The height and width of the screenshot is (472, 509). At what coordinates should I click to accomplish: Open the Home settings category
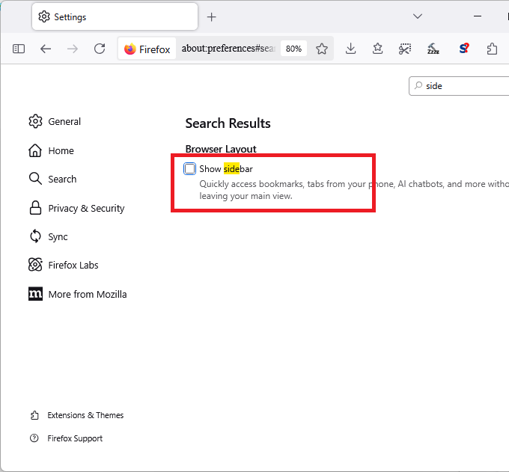click(x=52, y=150)
